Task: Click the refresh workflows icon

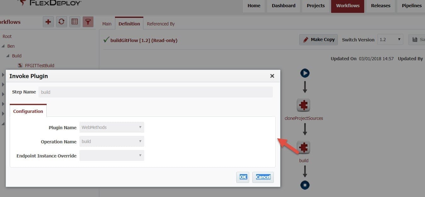Action: click(61, 22)
